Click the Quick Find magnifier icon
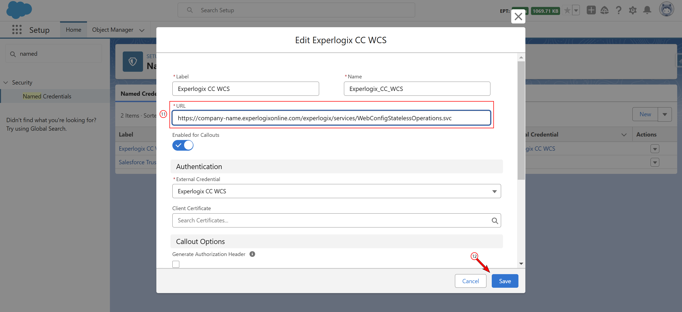 pos(13,54)
